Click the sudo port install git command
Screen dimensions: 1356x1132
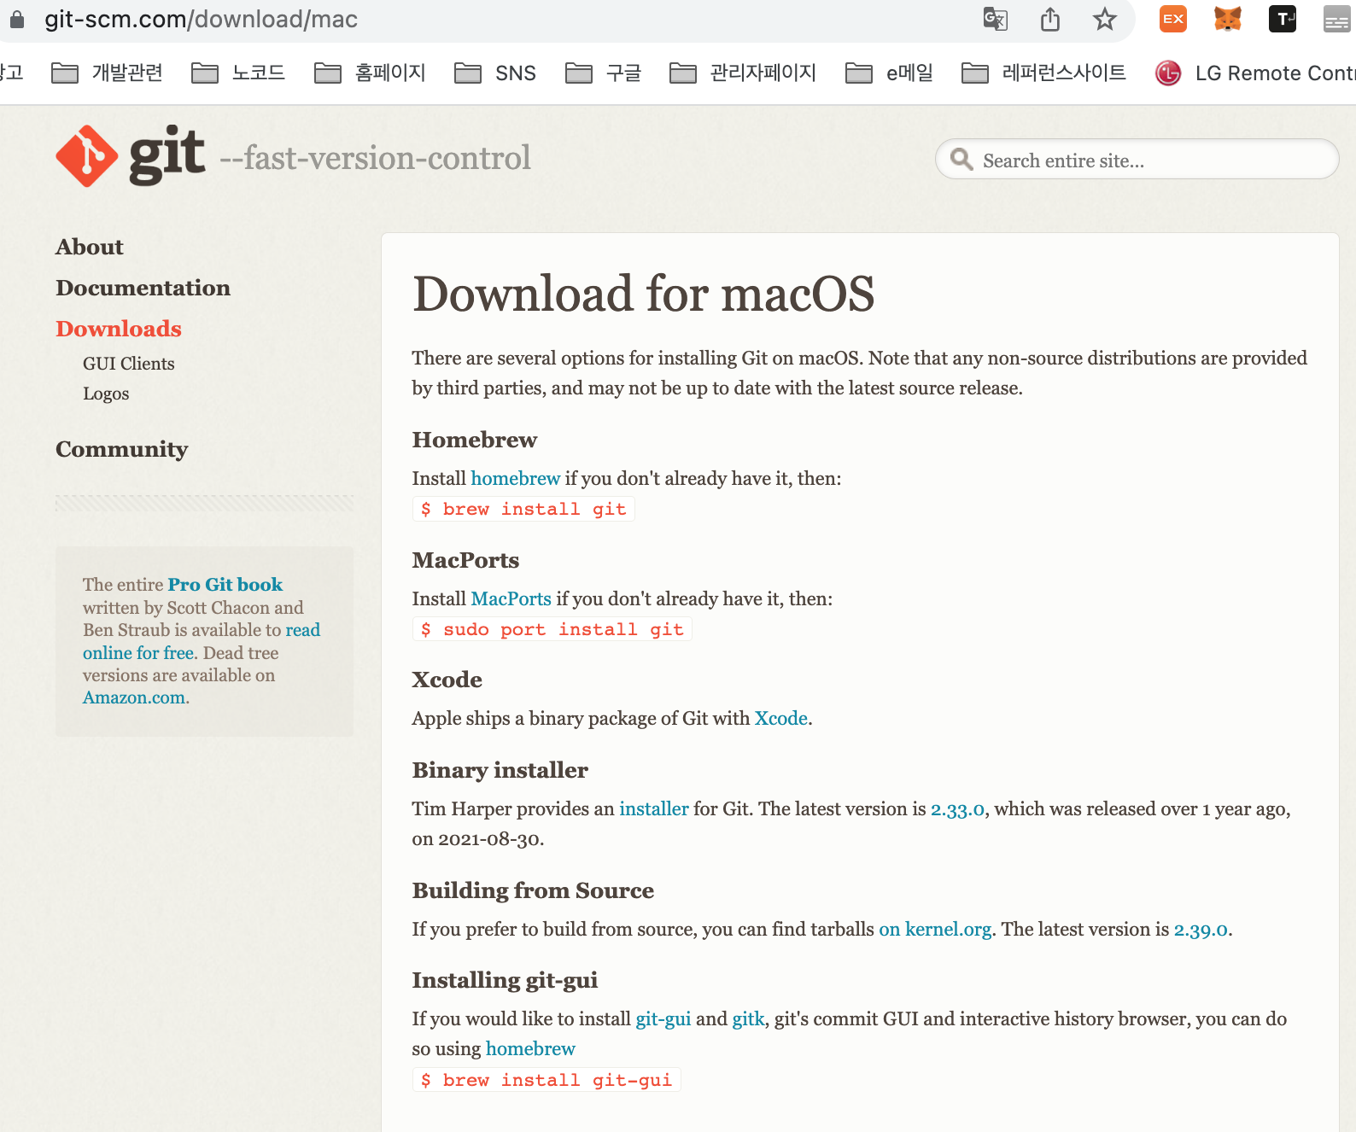(x=552, y=630)
